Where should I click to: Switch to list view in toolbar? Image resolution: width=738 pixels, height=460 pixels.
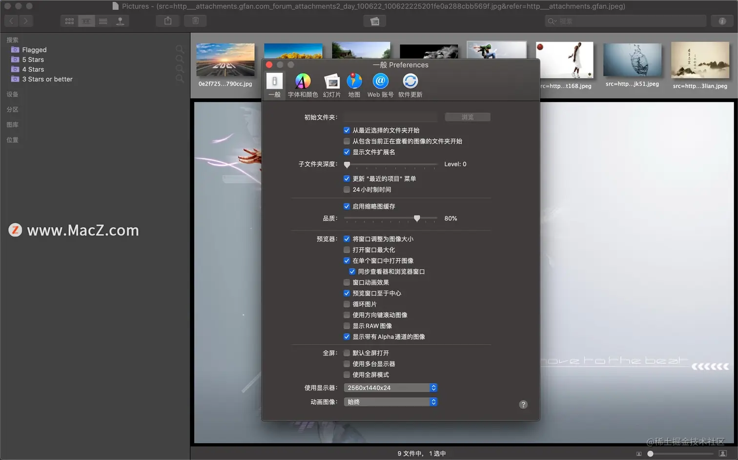tap(103, 21)
